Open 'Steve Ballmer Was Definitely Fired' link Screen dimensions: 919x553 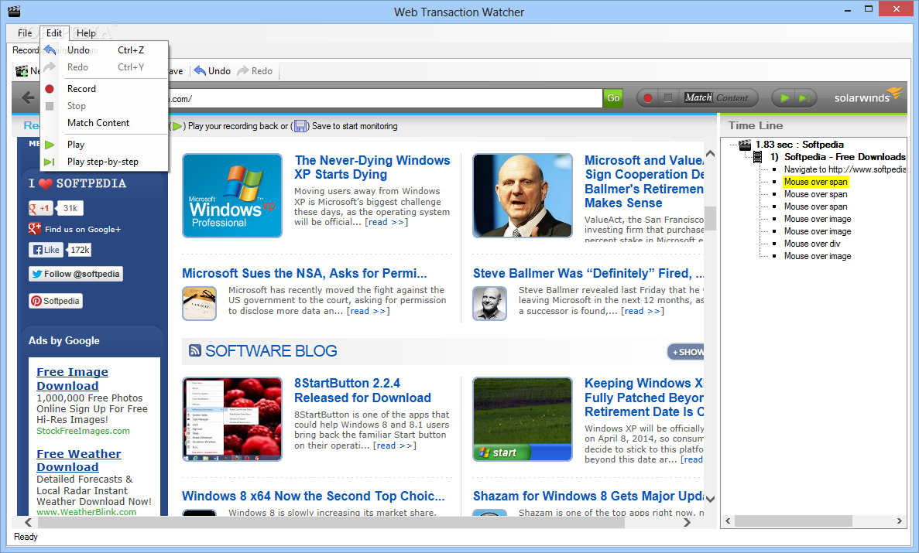[x=588, y=274]
